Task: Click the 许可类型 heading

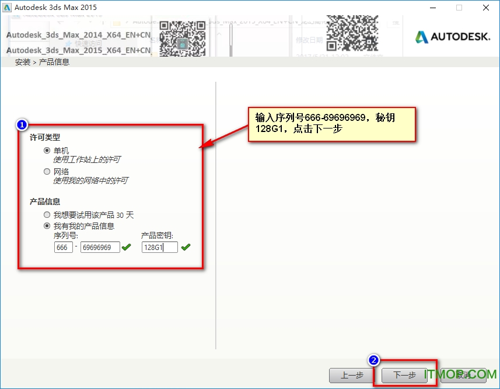Action: click(x=45, y=137)
